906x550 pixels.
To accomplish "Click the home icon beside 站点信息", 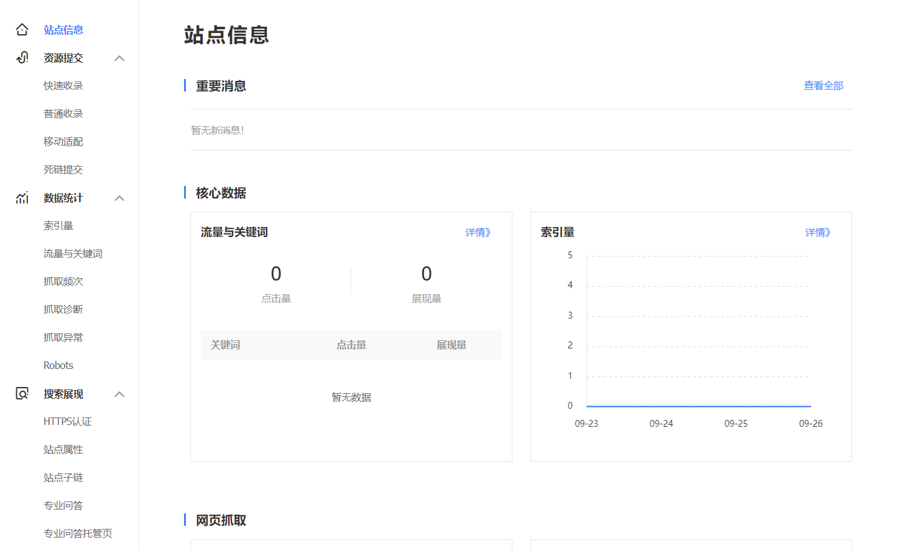I will [22, 29].
